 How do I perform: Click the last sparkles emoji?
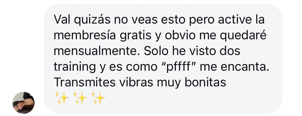tap(98, 98)
